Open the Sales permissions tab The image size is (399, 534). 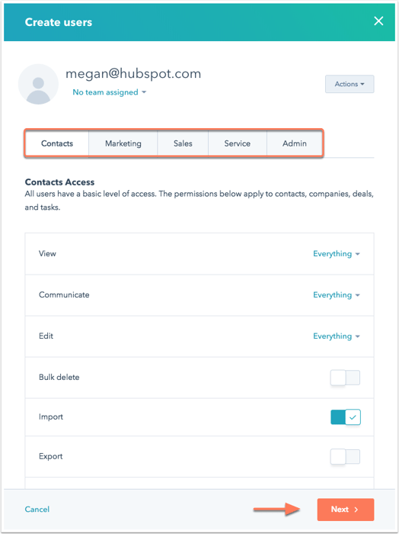pyautogui.click(x=183, y=143)
